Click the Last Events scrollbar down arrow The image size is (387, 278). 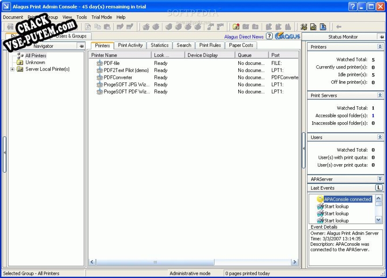click(x=378, y=220)
